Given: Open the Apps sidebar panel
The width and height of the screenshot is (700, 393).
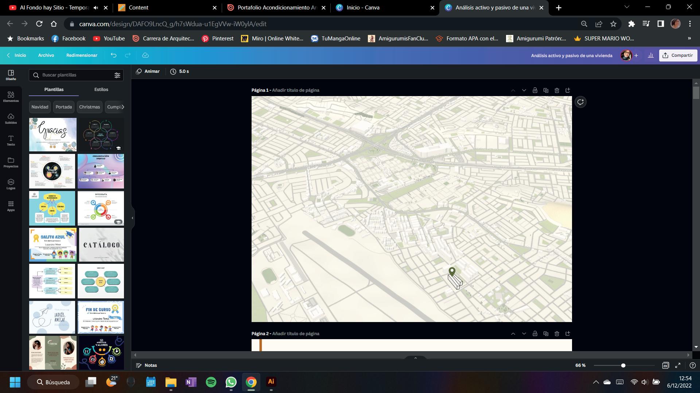Looking at the screenshot, I should coord(11,206).
